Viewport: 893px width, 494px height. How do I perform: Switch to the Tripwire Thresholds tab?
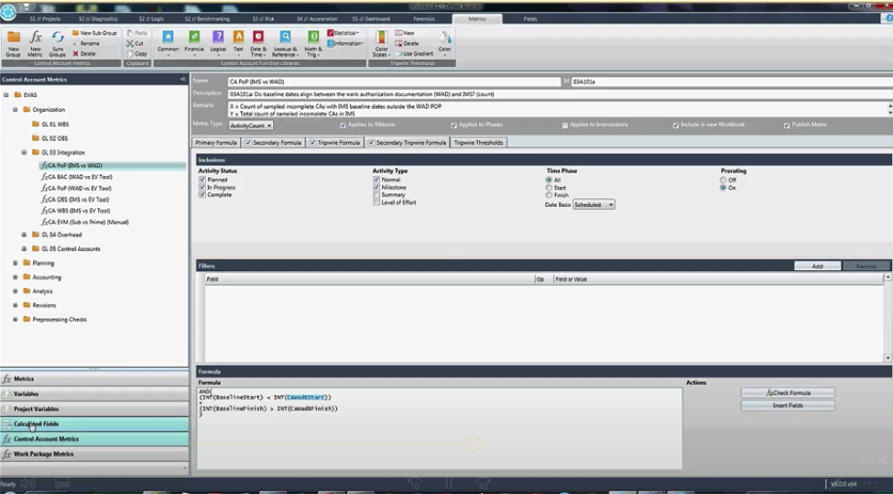pos(478,143)
